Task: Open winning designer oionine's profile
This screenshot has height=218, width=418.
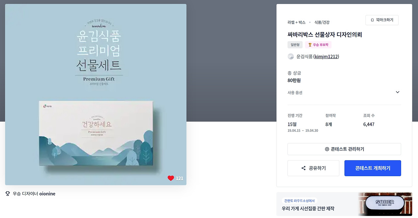Action: point(47,194)
